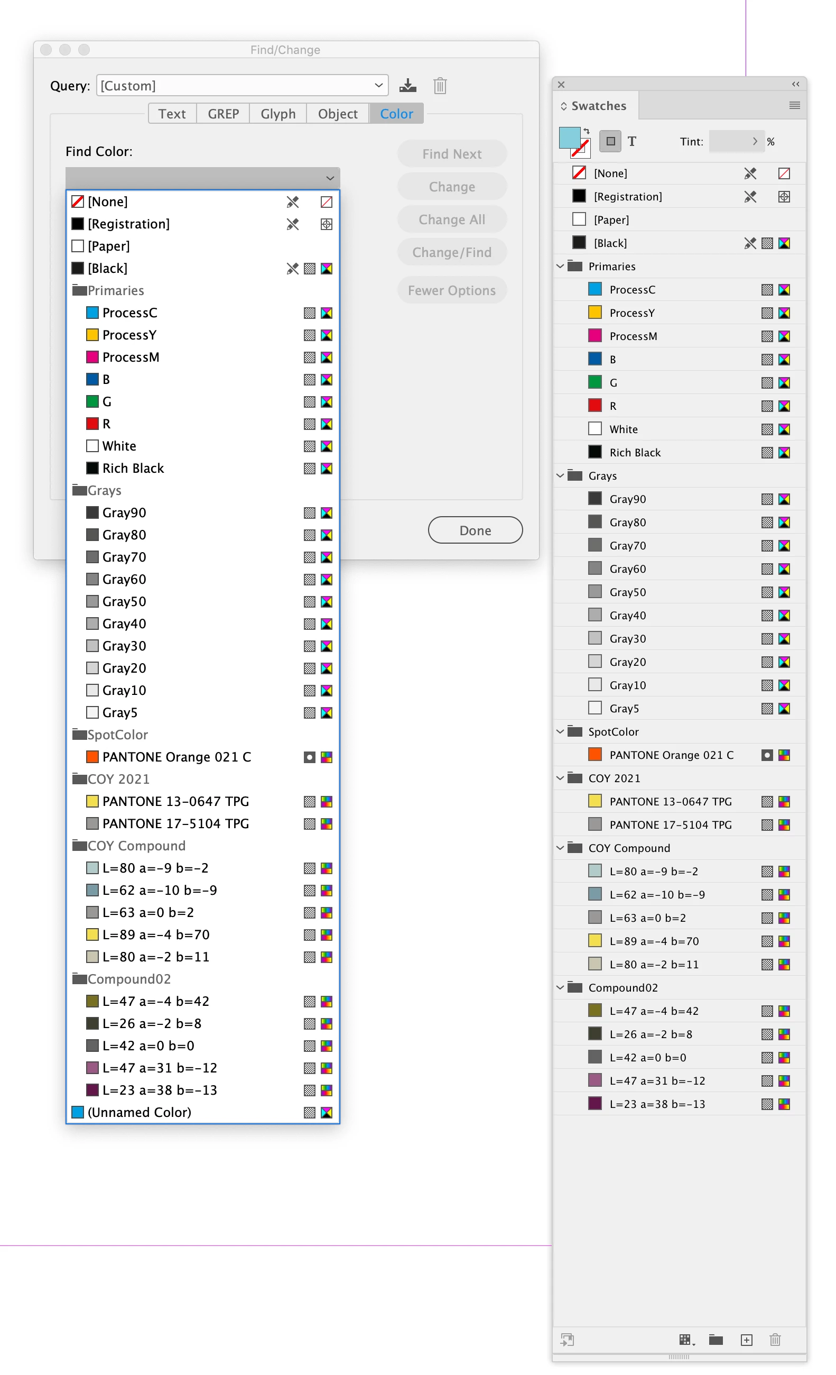This screenshot has height=1375, width=836.
Task: Select the formatting affects container icon
Action: pyautogui.click(x=610, y=141)
